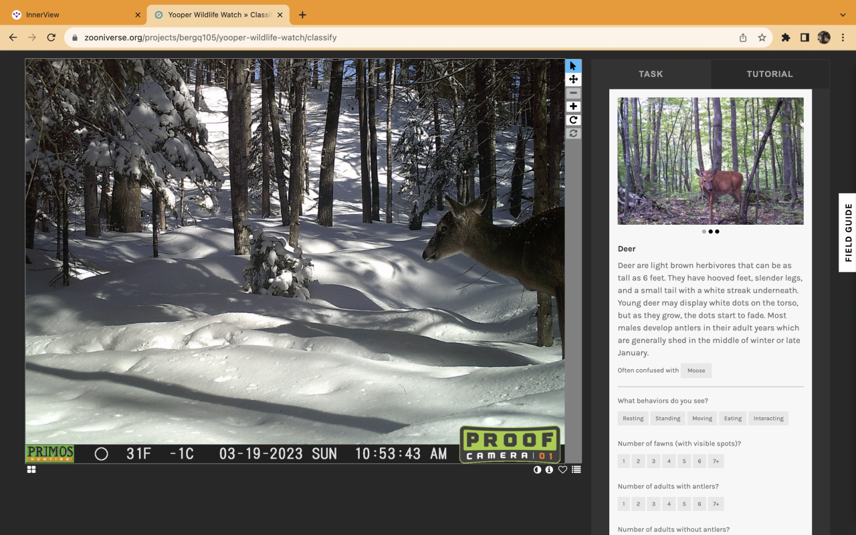Go back in browser history
The height and width of the screenshot is (535, 856).
point(13,37)
